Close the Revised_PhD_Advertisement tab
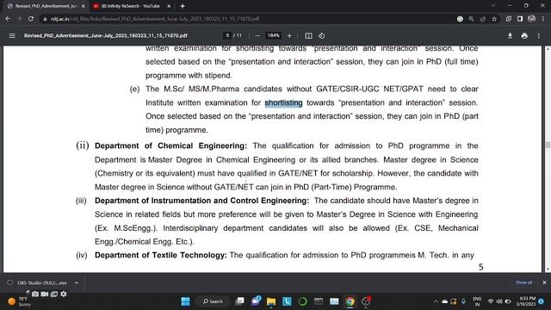Viewport: 551px width, 310px height. (x=83, y=6)
